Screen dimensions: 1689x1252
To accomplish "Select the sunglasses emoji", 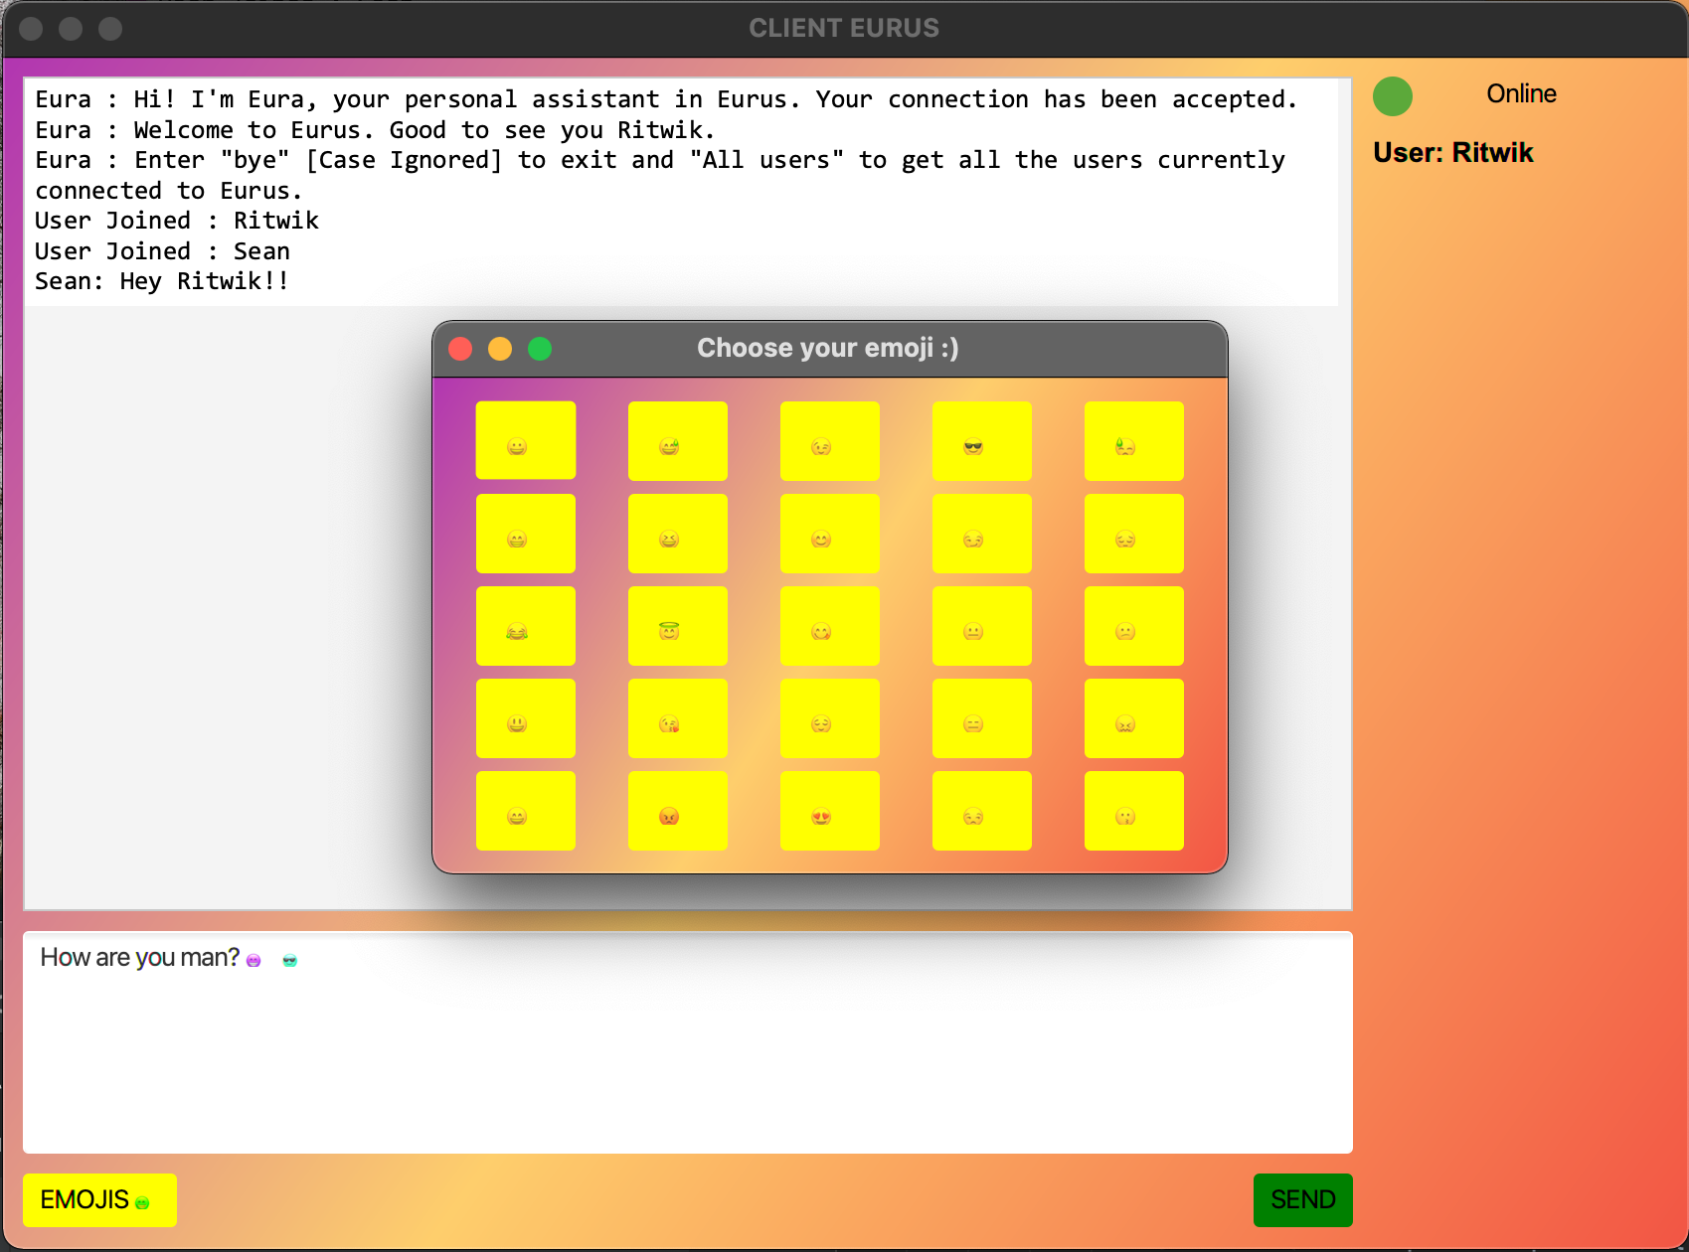I will coord(982,441).
